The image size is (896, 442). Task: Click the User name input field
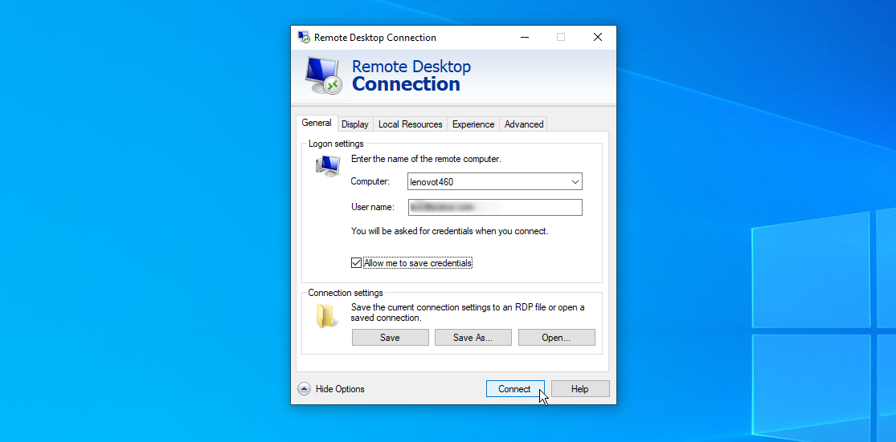495,207
